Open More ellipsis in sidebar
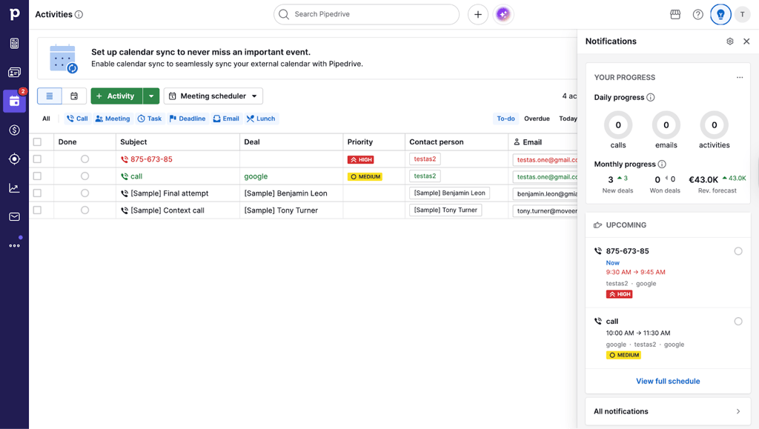The width and height of the screenshot is (759, 429). 15,246
